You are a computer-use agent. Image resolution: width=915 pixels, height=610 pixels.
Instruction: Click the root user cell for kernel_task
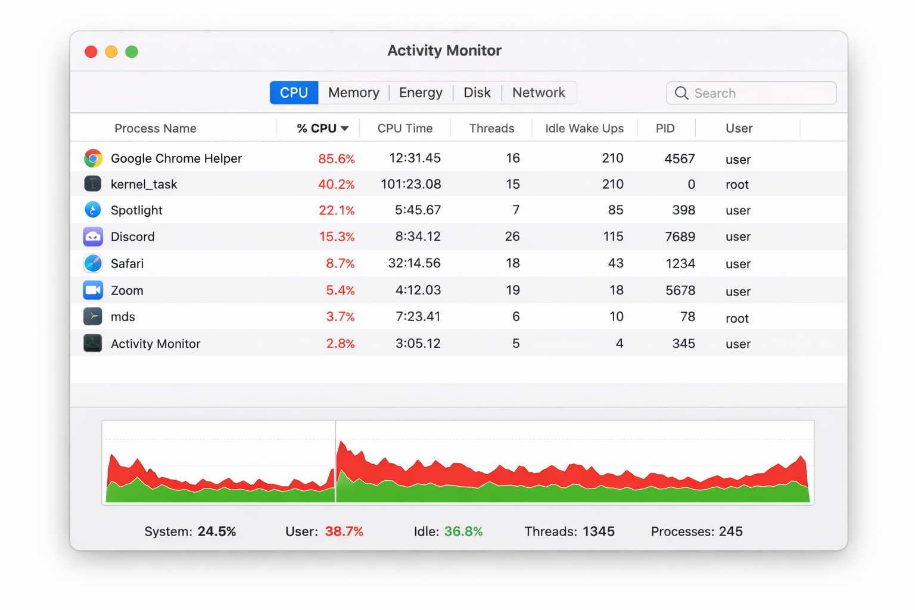[737, 185]
